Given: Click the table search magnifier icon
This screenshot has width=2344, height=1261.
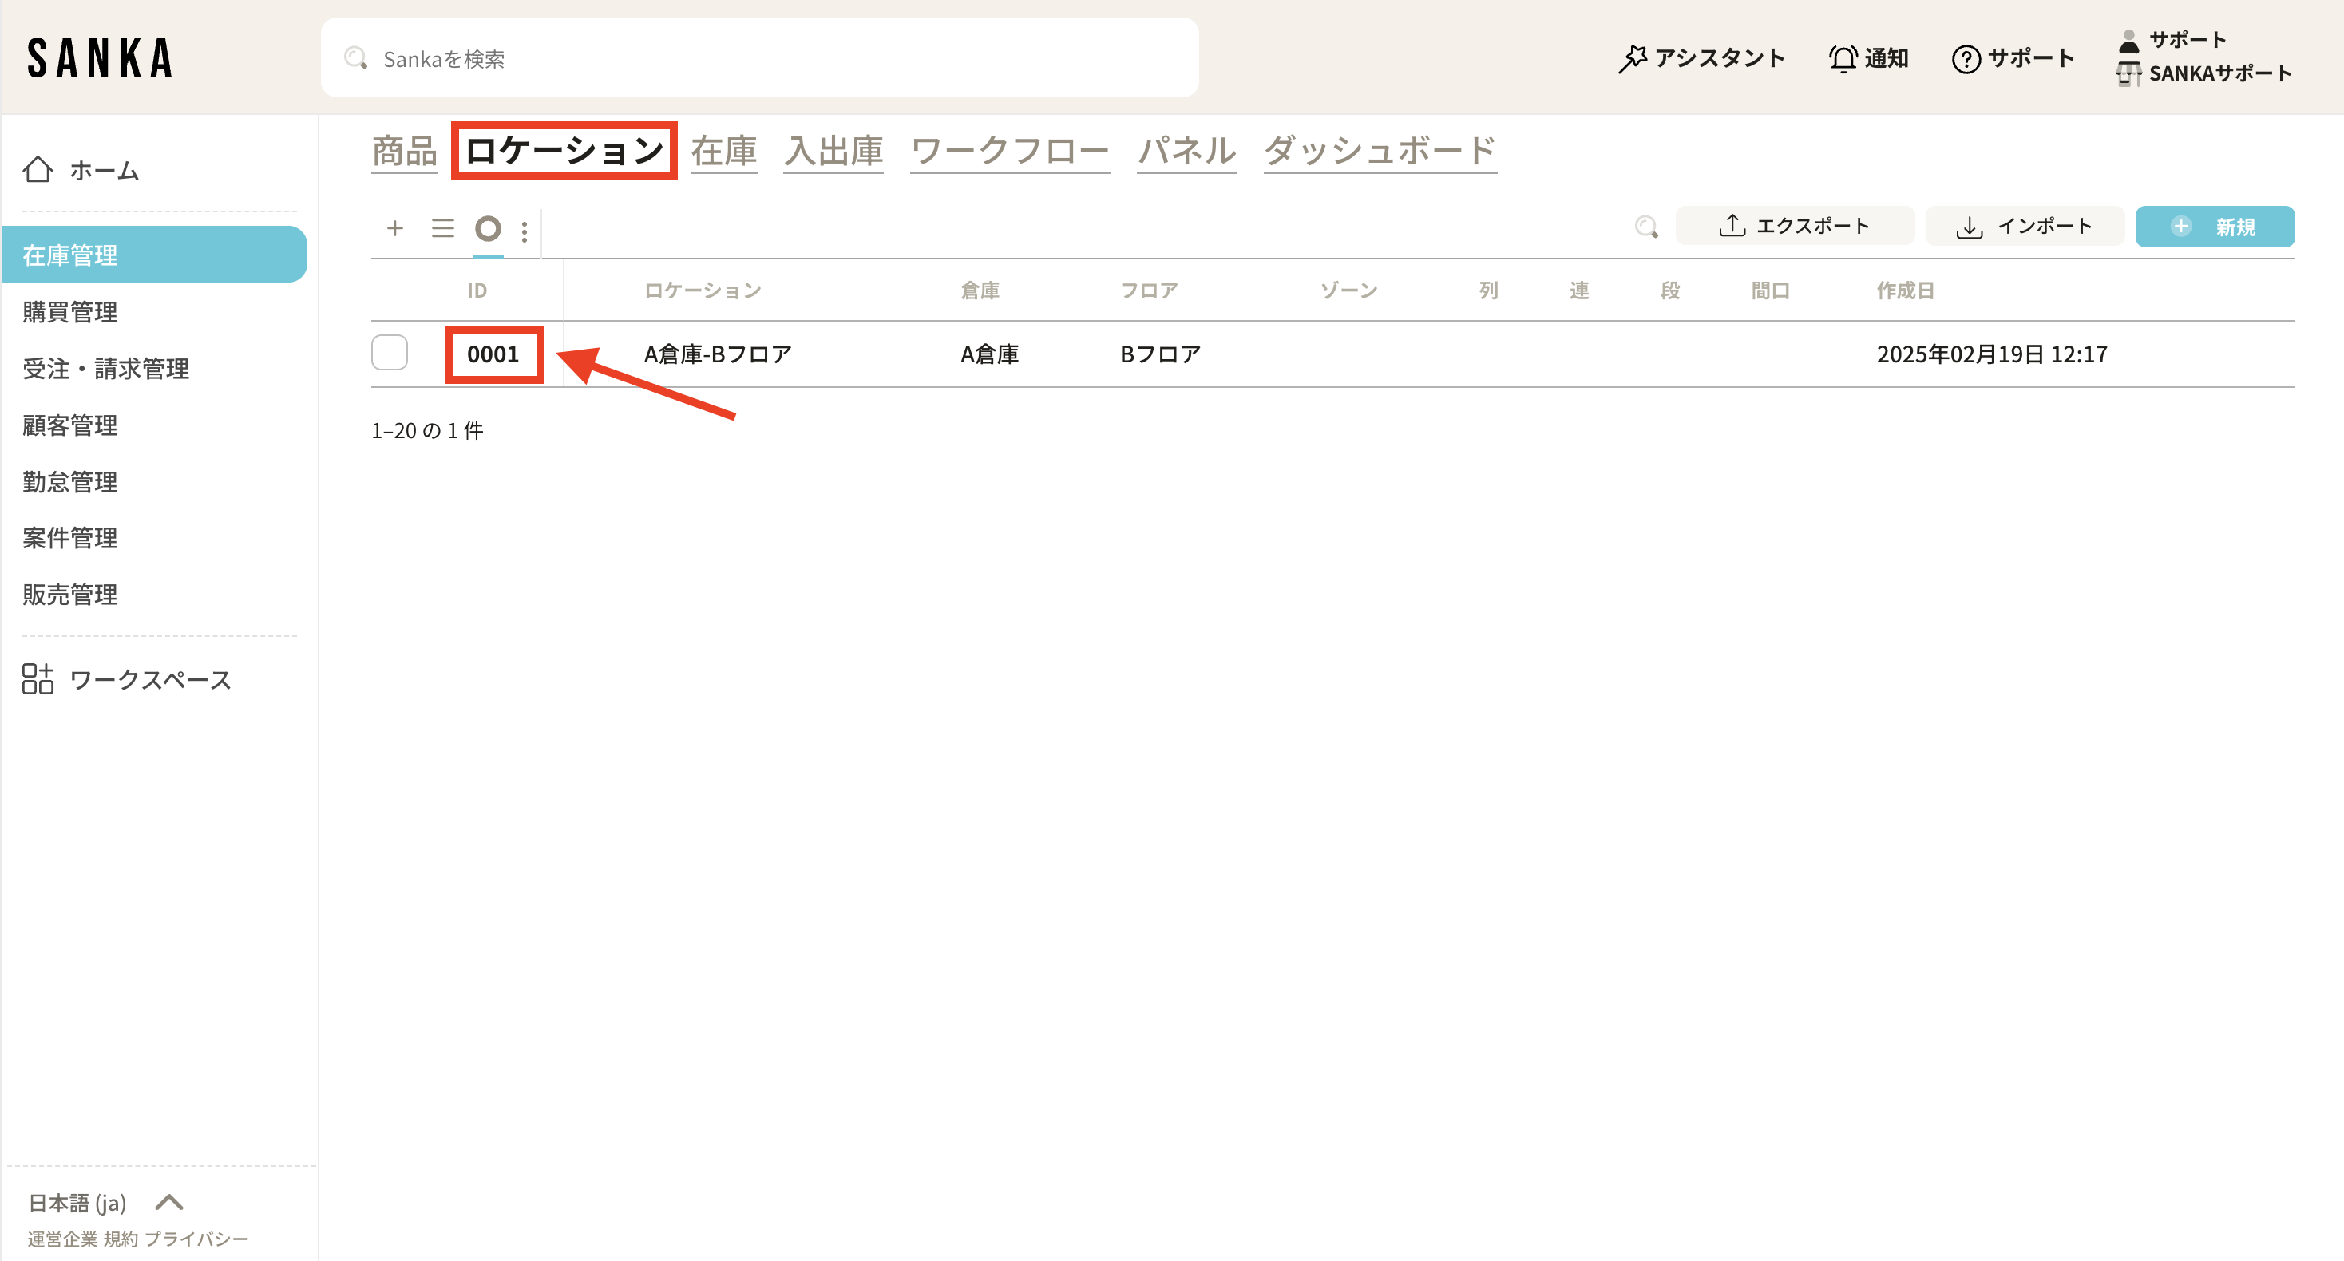Looking at the screenshot, I should pyautogui.click(x=1645, y=227).
